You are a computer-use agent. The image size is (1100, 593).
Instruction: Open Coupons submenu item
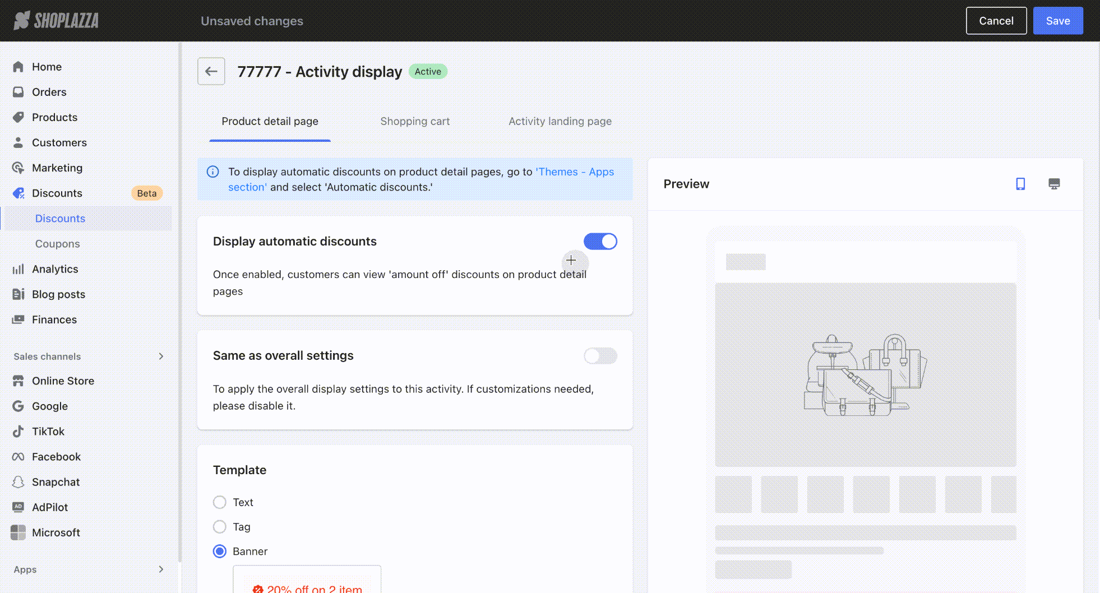(x=57, y=244)
